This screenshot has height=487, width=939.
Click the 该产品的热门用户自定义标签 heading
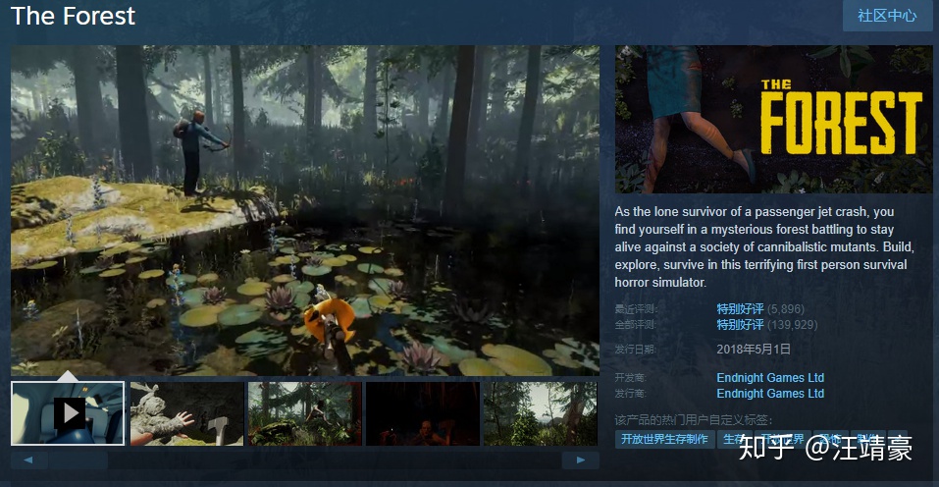point(694,420)
